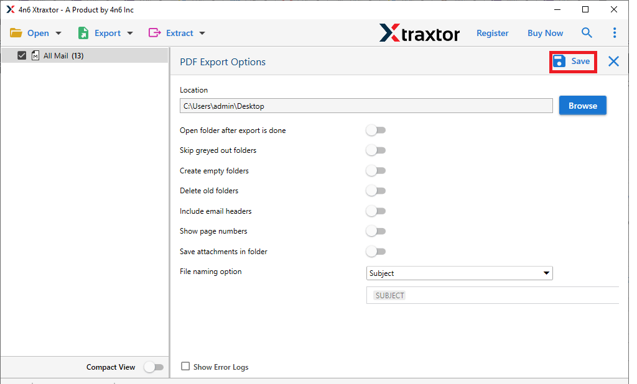The image size is (637, 384).
Task: Open the folder icon next to Open menu
Action: point(16,32)
